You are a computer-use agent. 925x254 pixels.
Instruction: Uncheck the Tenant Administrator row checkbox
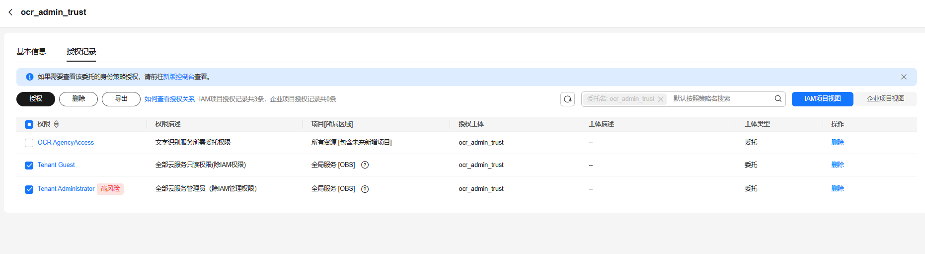coord(29,189)
